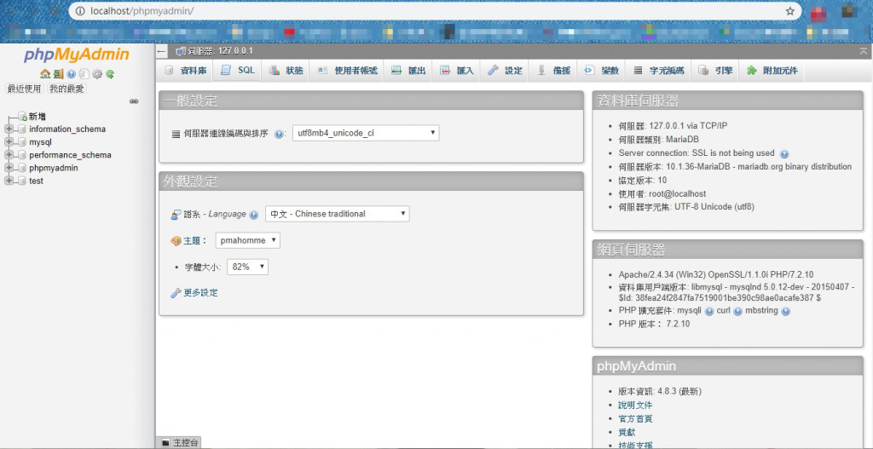This screenshot has width=873, height=449.
Task: Switch to the SQL tab
Action: pyautogui.click(x=238, y=71)
